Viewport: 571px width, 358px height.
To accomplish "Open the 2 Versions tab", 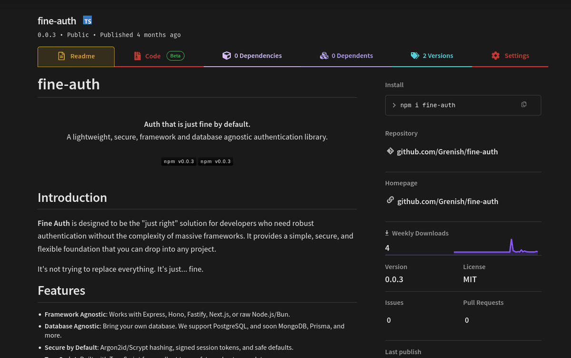I will [x=432, y=56].
